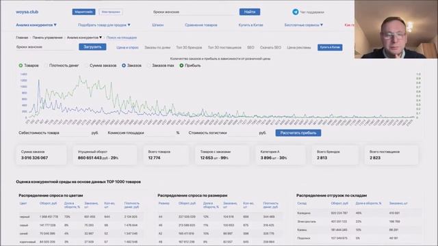
Task: Click the Склад column header
Action: tap(302, 204)
